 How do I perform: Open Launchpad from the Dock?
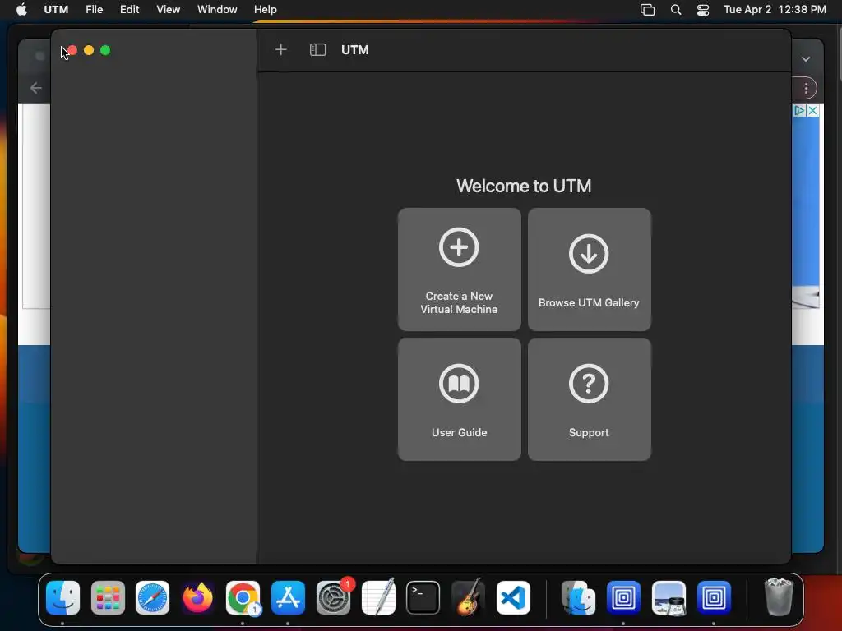coord(108,598)
